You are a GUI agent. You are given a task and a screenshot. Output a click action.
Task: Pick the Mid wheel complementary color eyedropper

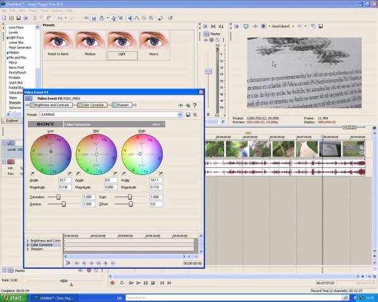78,174
